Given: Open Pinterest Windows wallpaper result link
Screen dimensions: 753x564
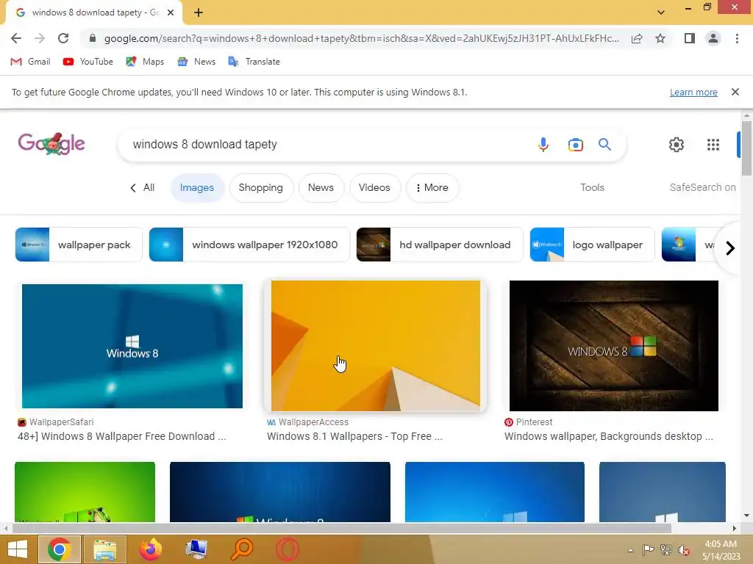Looking at the screenshot, I should (608, 436).
